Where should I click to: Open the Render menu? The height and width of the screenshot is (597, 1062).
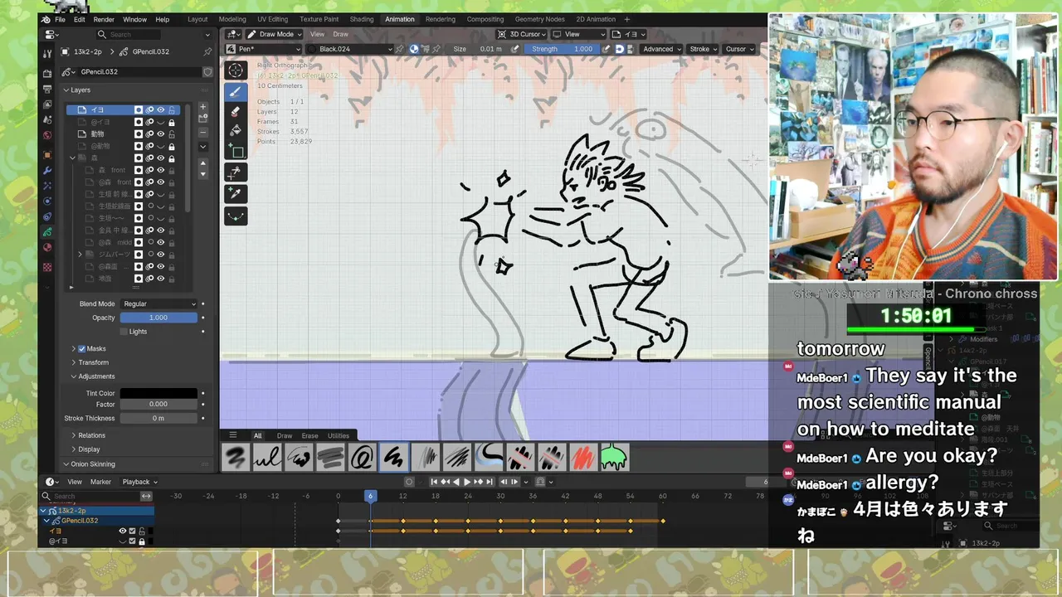(x=104, y=19)
